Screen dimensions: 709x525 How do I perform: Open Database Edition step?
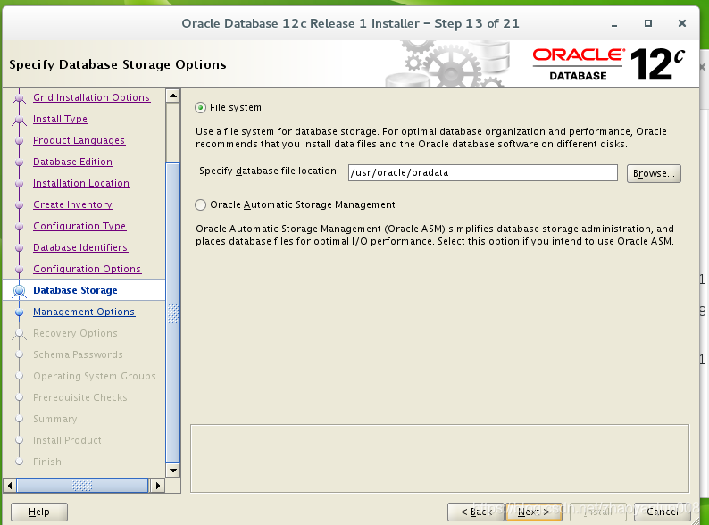coord(72,162)
